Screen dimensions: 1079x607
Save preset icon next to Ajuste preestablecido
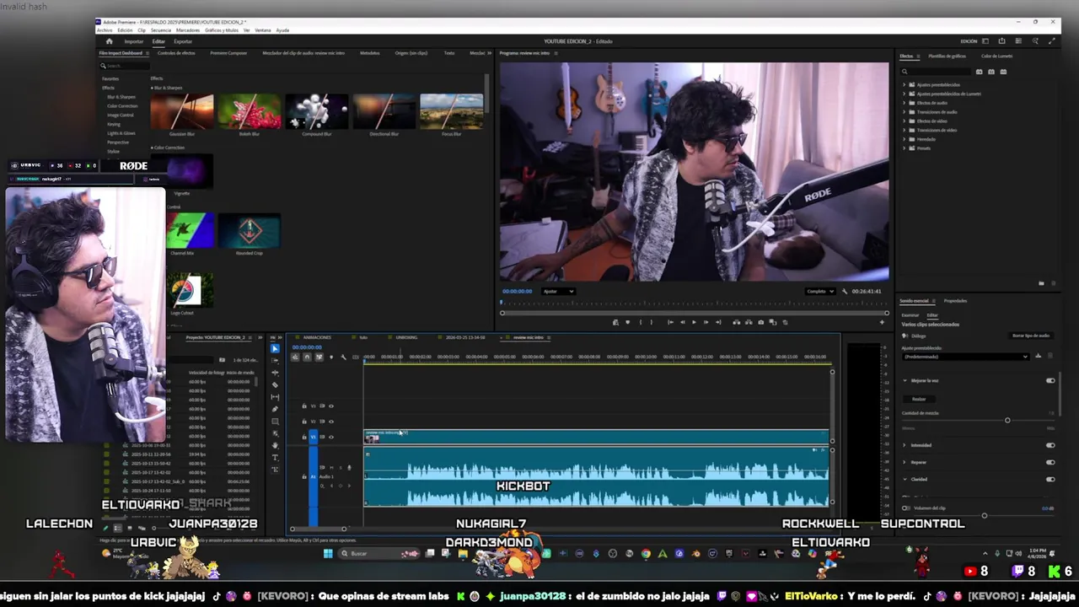pyautogui.click(x=1038, y=356)
